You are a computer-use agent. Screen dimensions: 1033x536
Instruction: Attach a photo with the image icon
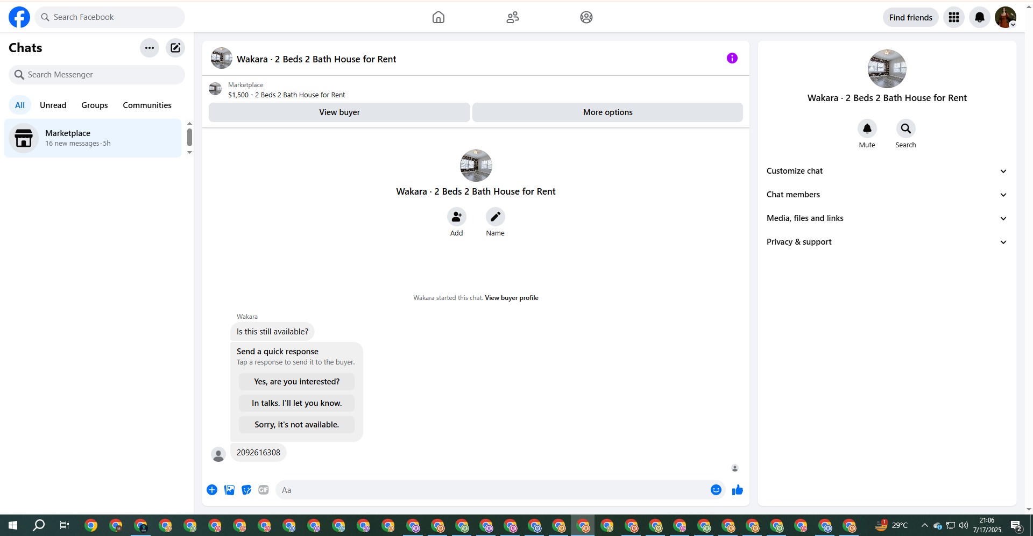[x=229, y=490]
